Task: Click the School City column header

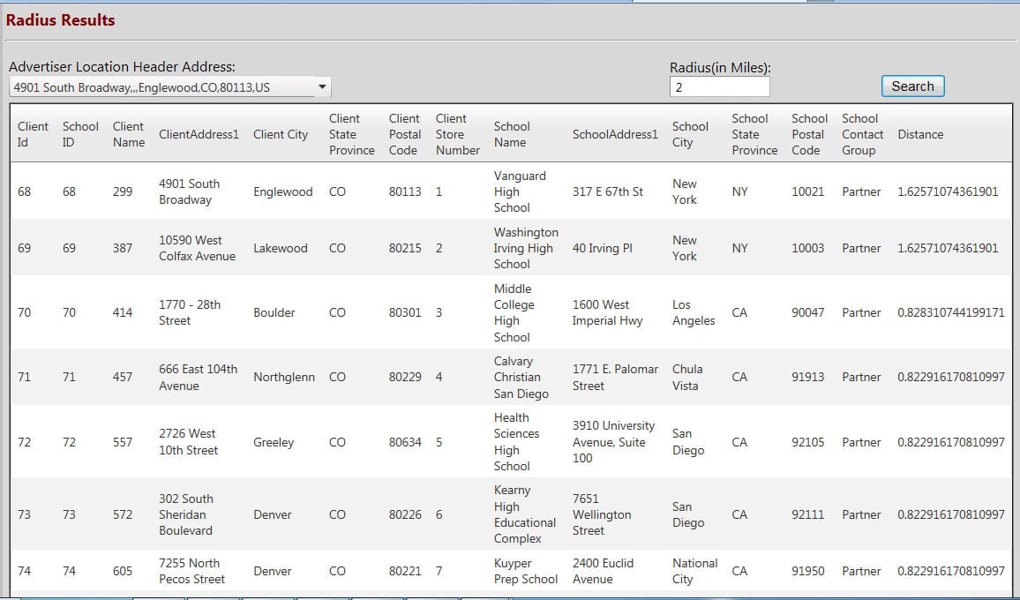Action: click(x=690, y=134)
